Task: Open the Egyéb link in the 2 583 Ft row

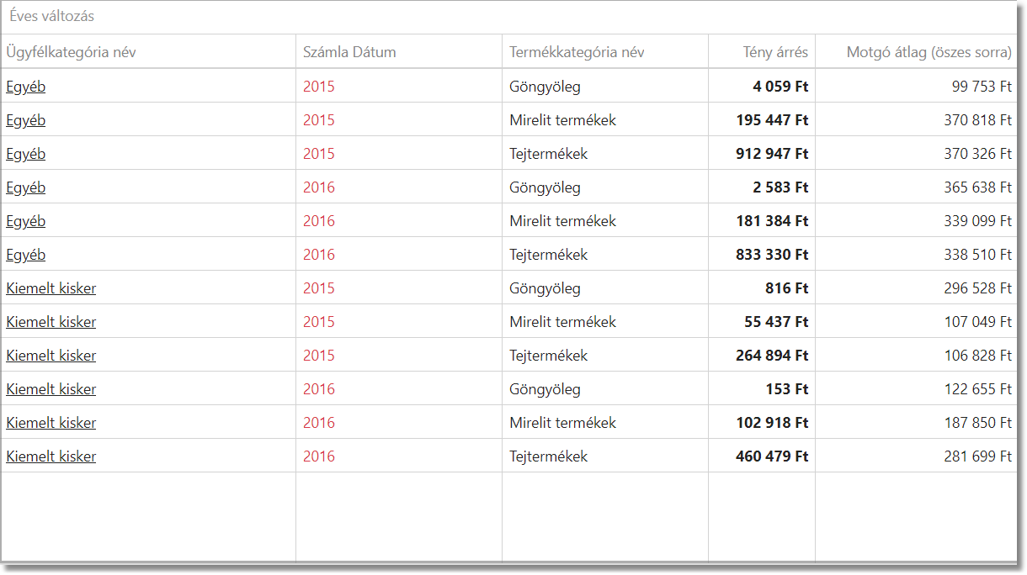Action: pos(26,187)
